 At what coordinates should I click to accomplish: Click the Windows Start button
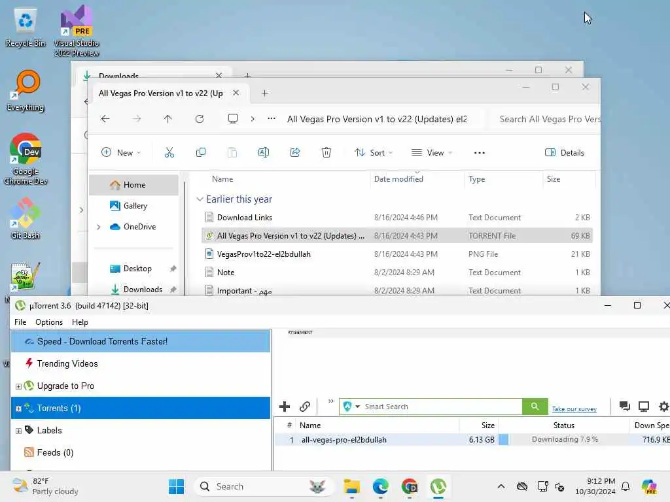(176, 486)
